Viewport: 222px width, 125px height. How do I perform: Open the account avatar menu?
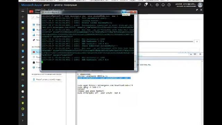(x=200, y=5)
